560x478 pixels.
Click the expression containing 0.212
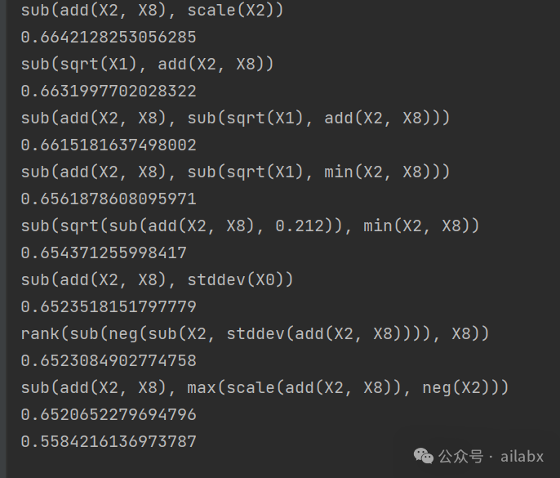coord(250,226)
